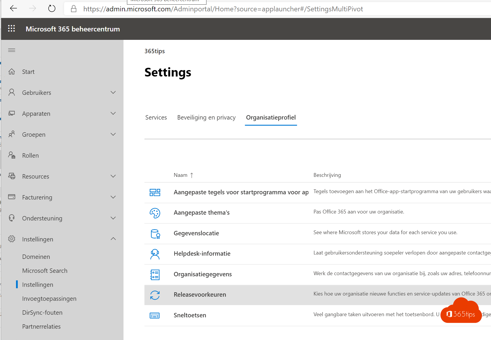Open the Releasevoorkeuren setting

[x=200, y=295]
